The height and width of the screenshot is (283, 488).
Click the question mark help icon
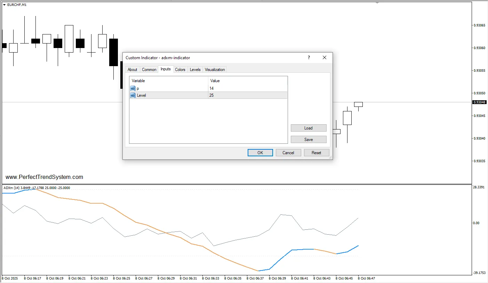[309, 58]
